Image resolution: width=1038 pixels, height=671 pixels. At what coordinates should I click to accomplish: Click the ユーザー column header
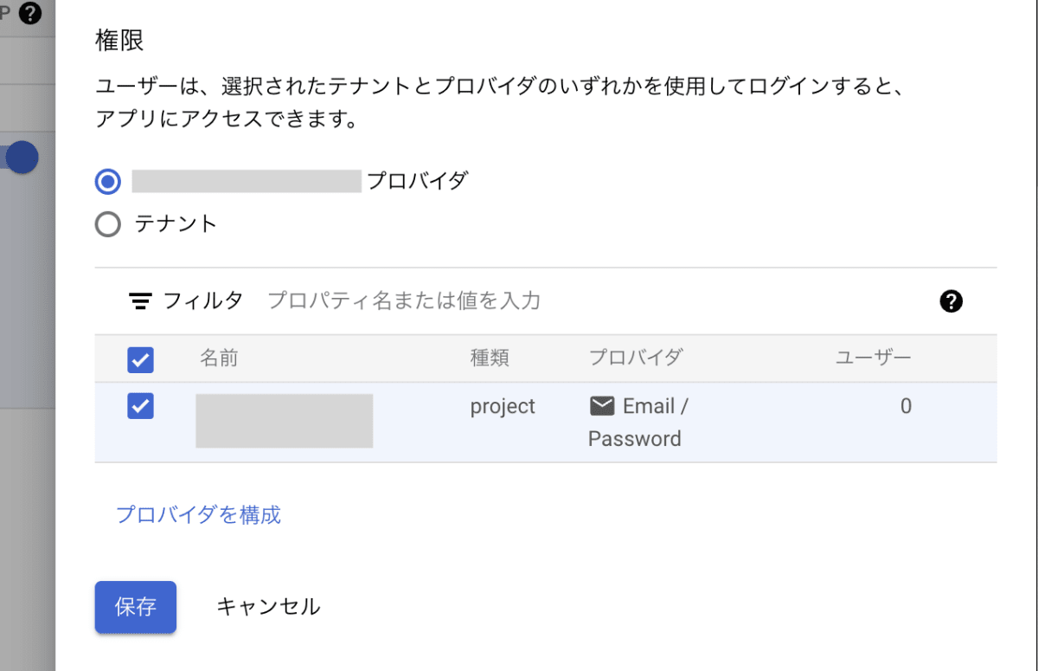tap(873, 358)
